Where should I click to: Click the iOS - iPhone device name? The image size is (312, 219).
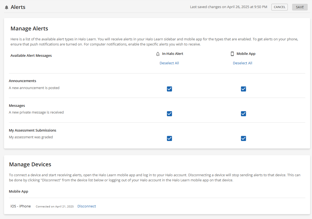[x=20, y=206]
